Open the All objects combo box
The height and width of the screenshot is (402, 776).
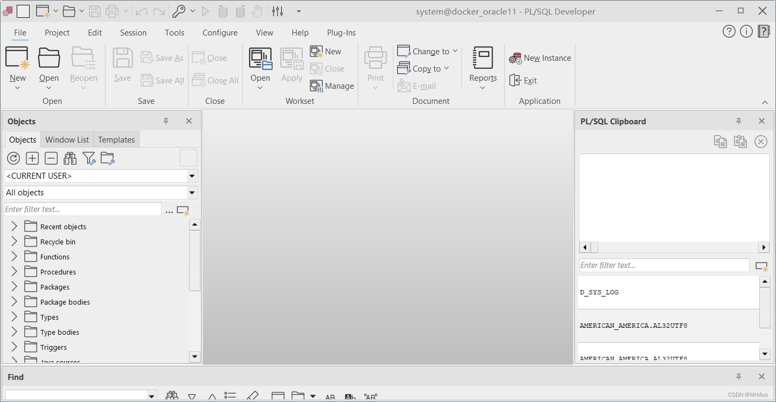click(x=101, y=193)
